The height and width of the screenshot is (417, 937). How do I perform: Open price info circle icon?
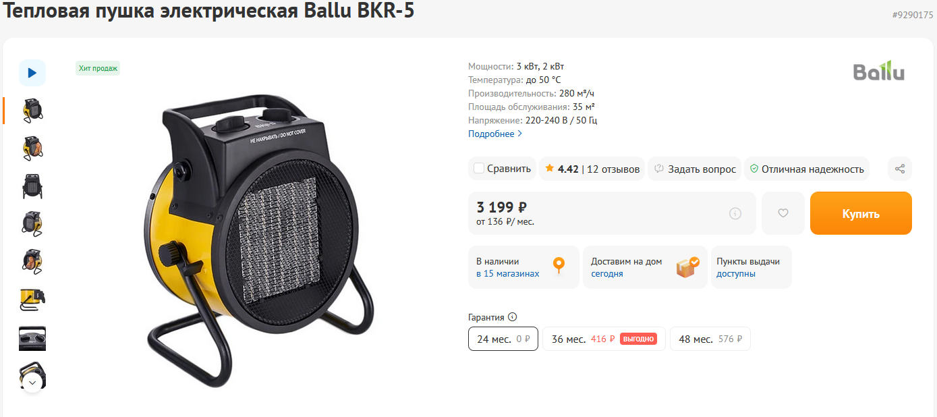point(735,213)
